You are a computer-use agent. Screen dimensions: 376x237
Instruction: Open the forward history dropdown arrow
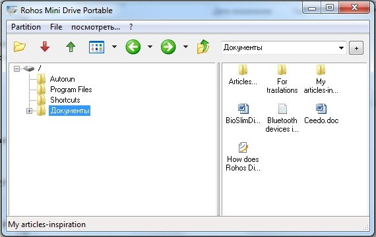tap(185, 47)
